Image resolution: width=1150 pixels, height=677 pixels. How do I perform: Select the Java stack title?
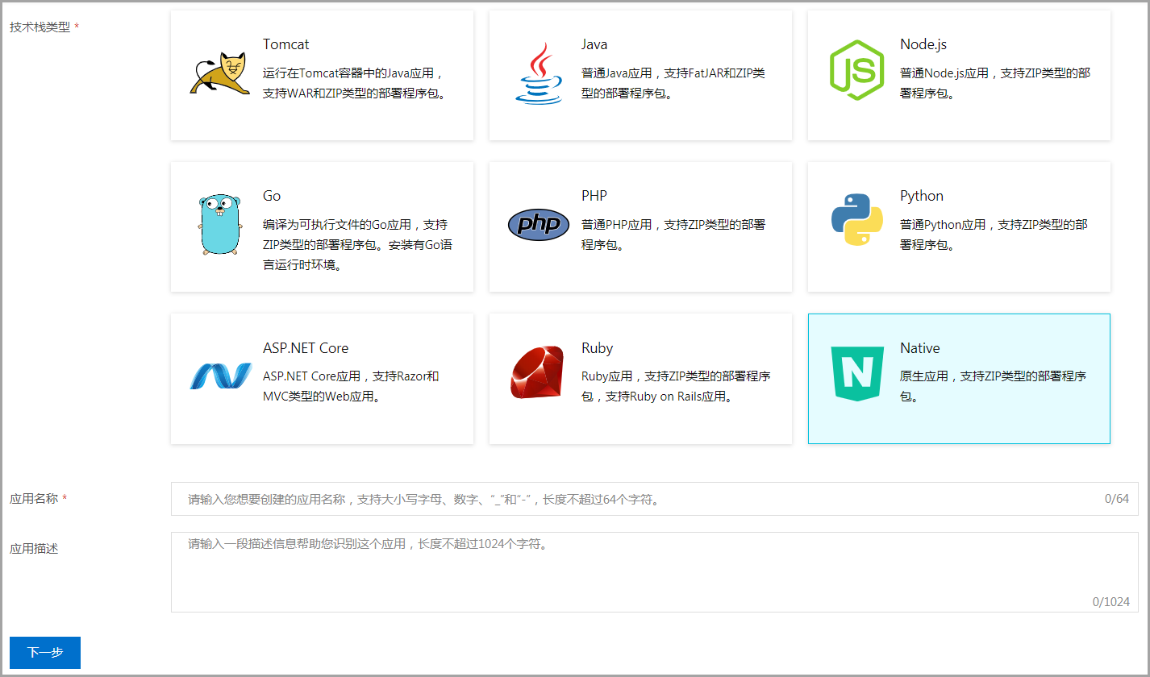pos(594,44)
